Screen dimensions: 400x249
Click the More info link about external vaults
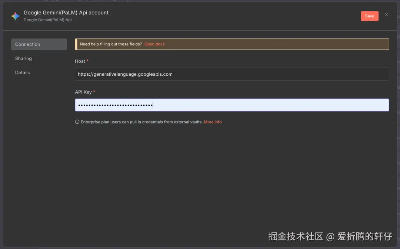(213, 122)
